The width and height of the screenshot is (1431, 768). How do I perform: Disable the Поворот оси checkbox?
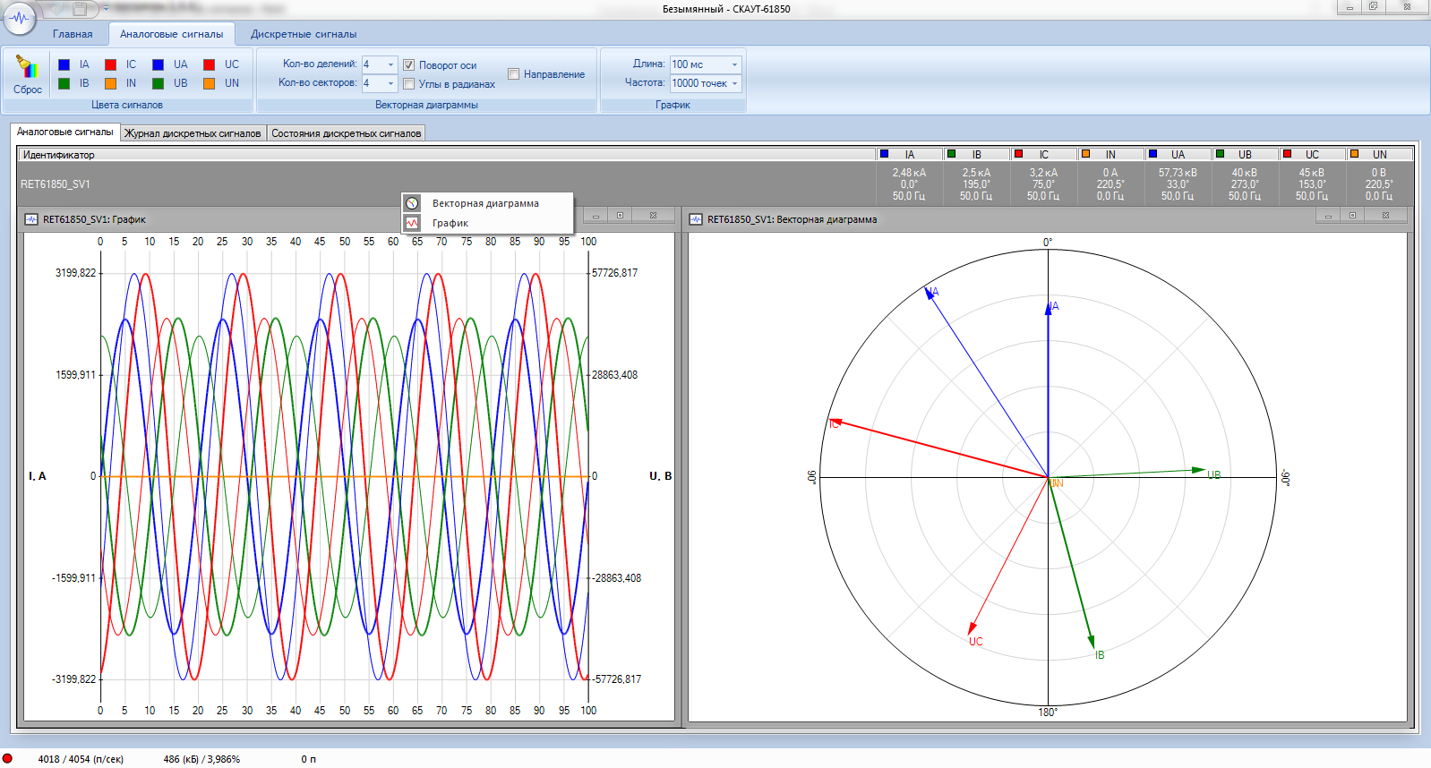pyautogui.click(x=408, y=65)
